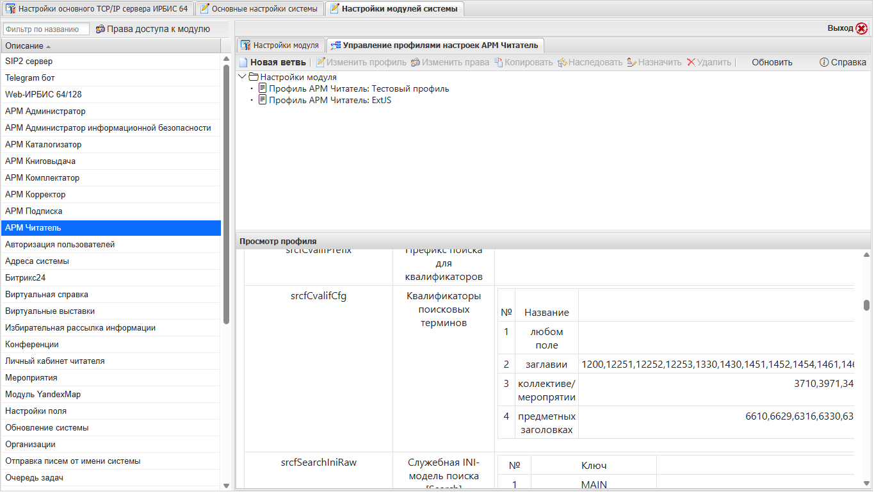Select SIP2 сервер module row
Viewport: 874px width, 492px height.
coord(110,61)
